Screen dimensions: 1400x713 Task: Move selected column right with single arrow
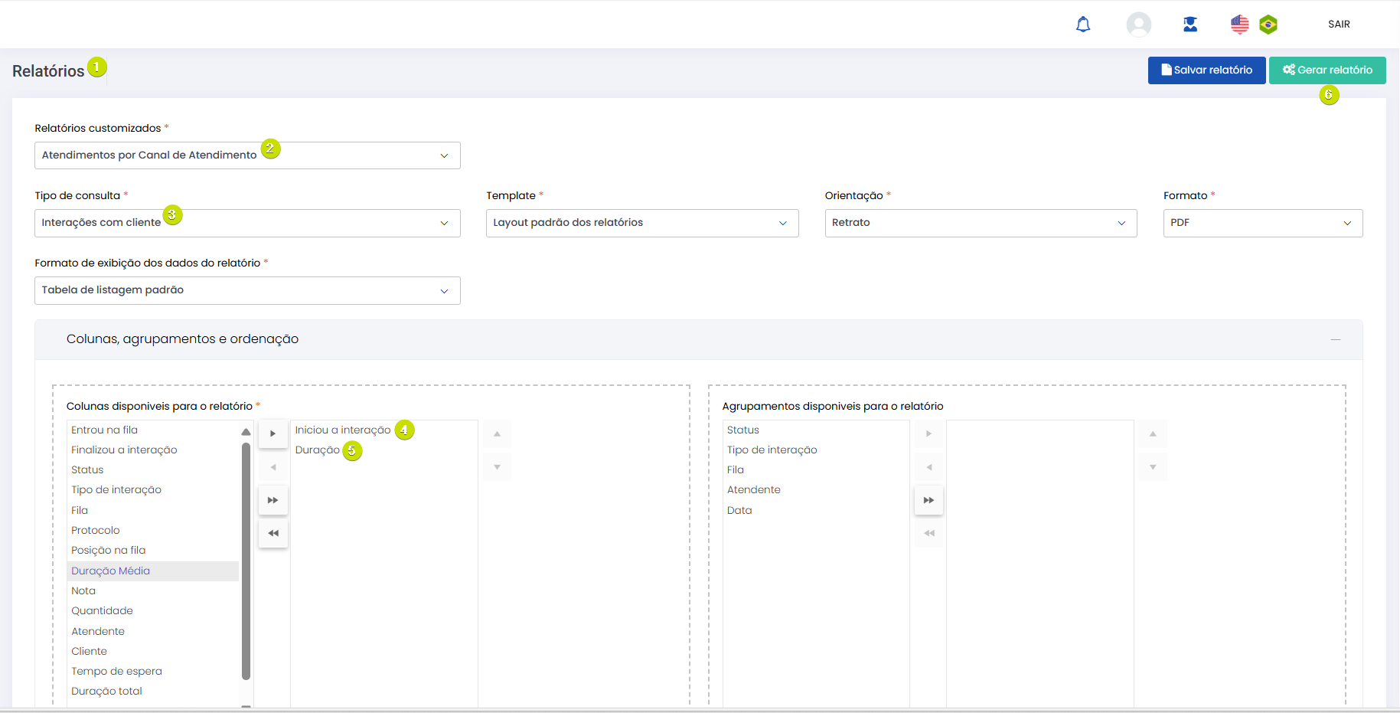(x=273, y=433)
